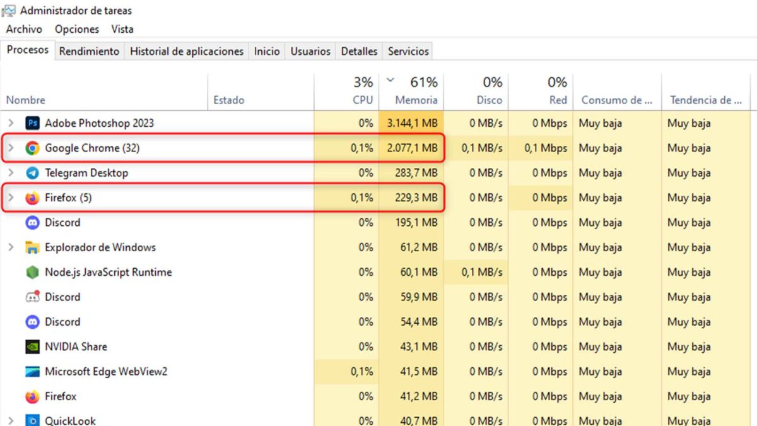Sort by the Nombre column header
This screenshot has height=426, width=757.
pos(104,92)
